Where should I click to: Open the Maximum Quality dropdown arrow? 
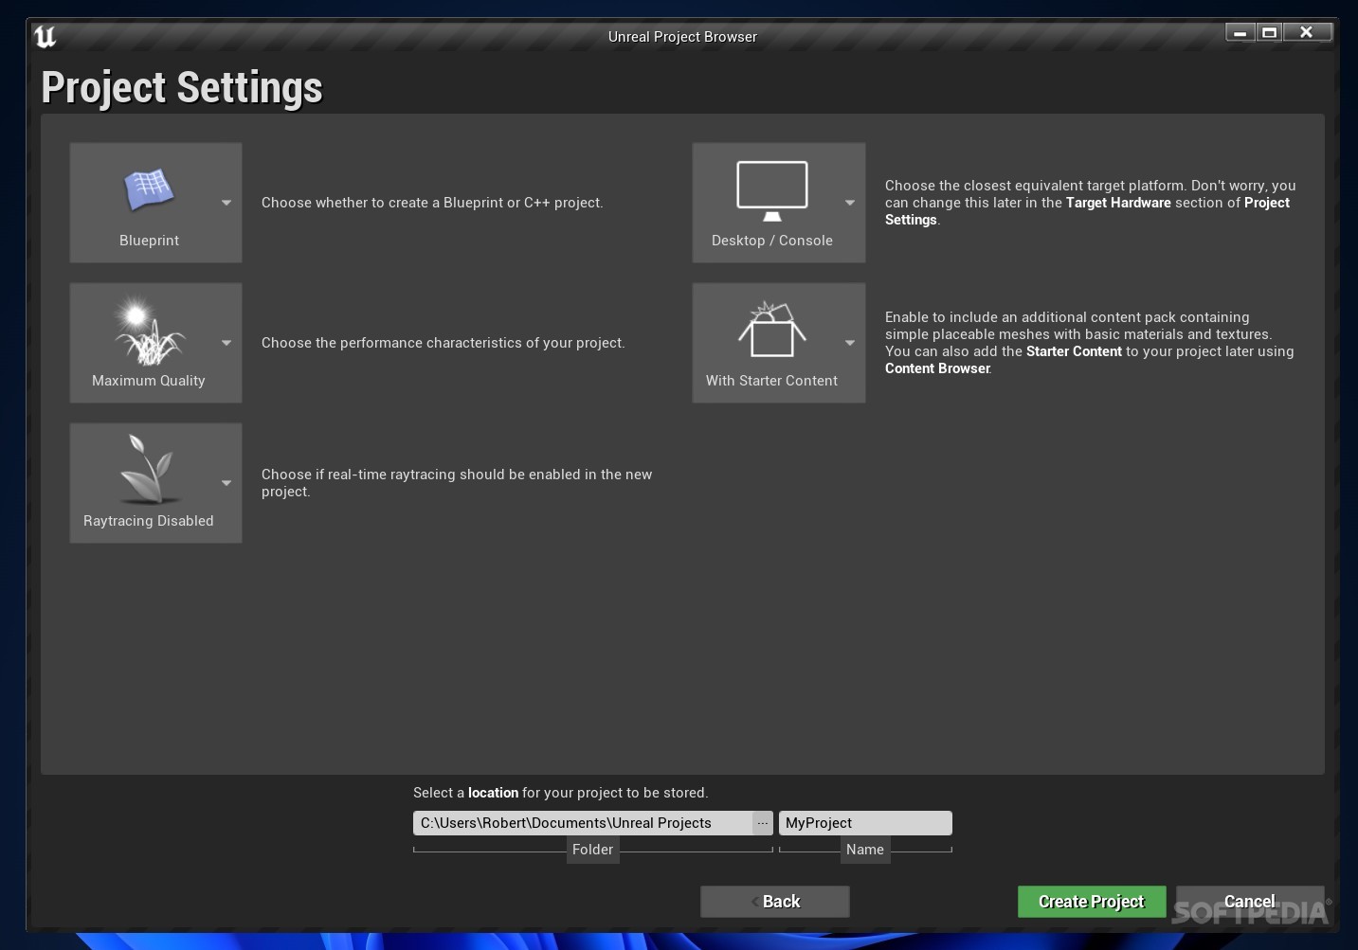[226, 343]
